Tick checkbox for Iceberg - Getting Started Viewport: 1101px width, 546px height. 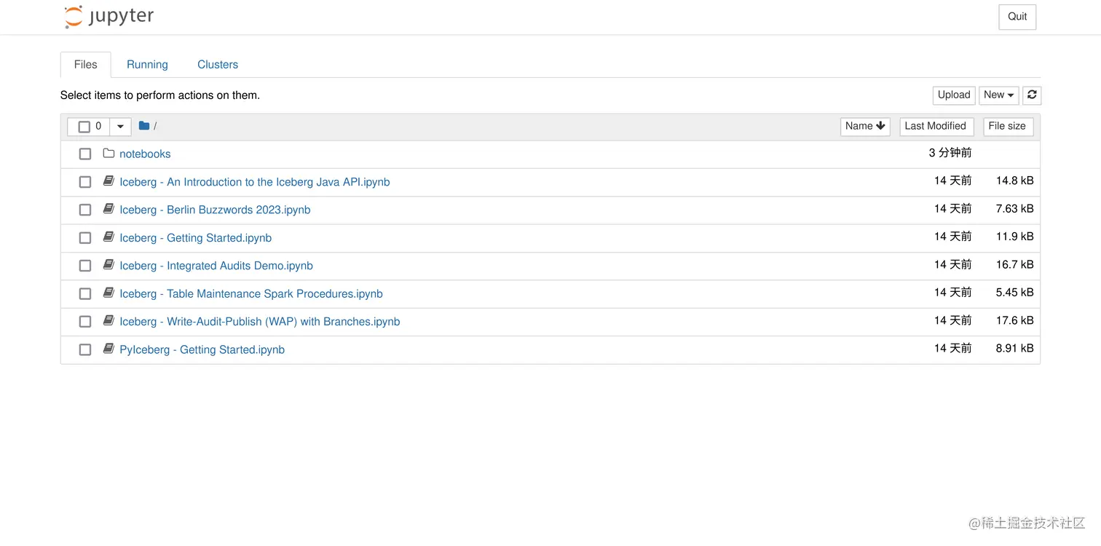(x=85, y=238)
